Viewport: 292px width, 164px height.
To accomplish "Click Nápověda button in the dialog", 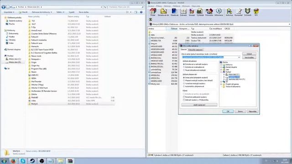I will pyautogui.click(x=252, y=111).
